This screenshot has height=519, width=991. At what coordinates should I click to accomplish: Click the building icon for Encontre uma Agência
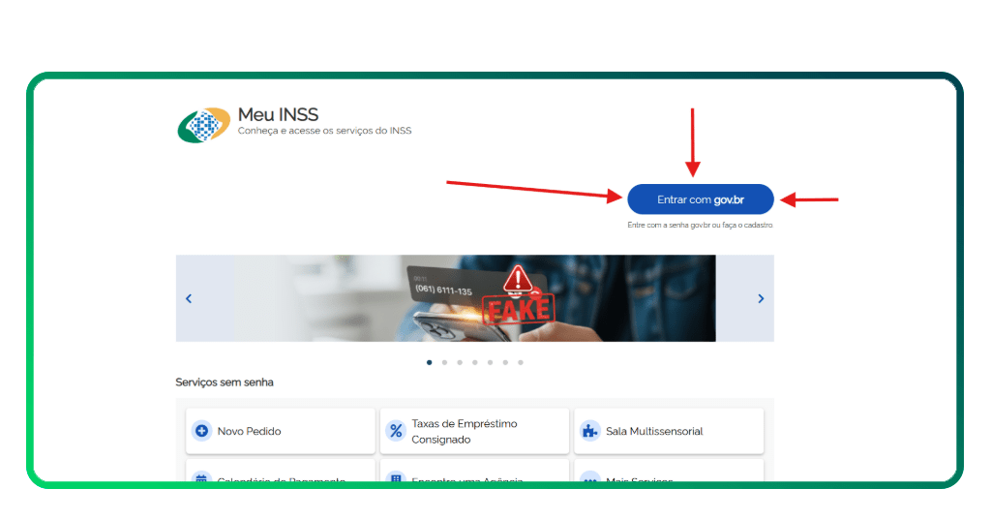tap(395, 478)
